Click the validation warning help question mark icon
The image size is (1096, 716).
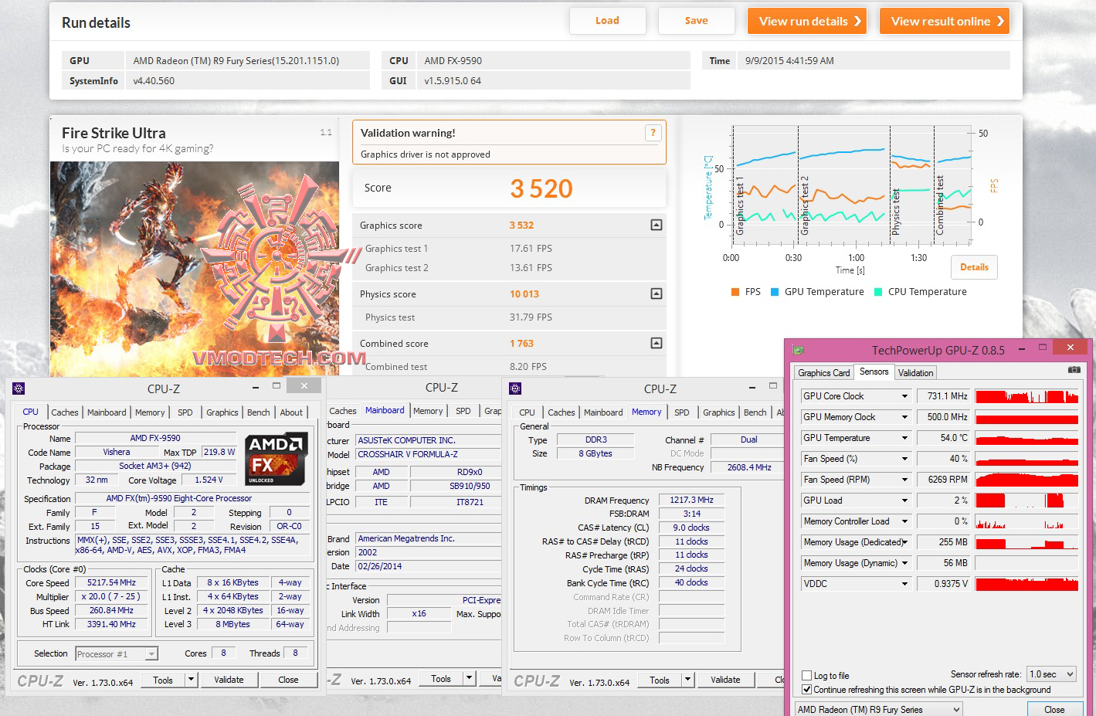(653, 133)
